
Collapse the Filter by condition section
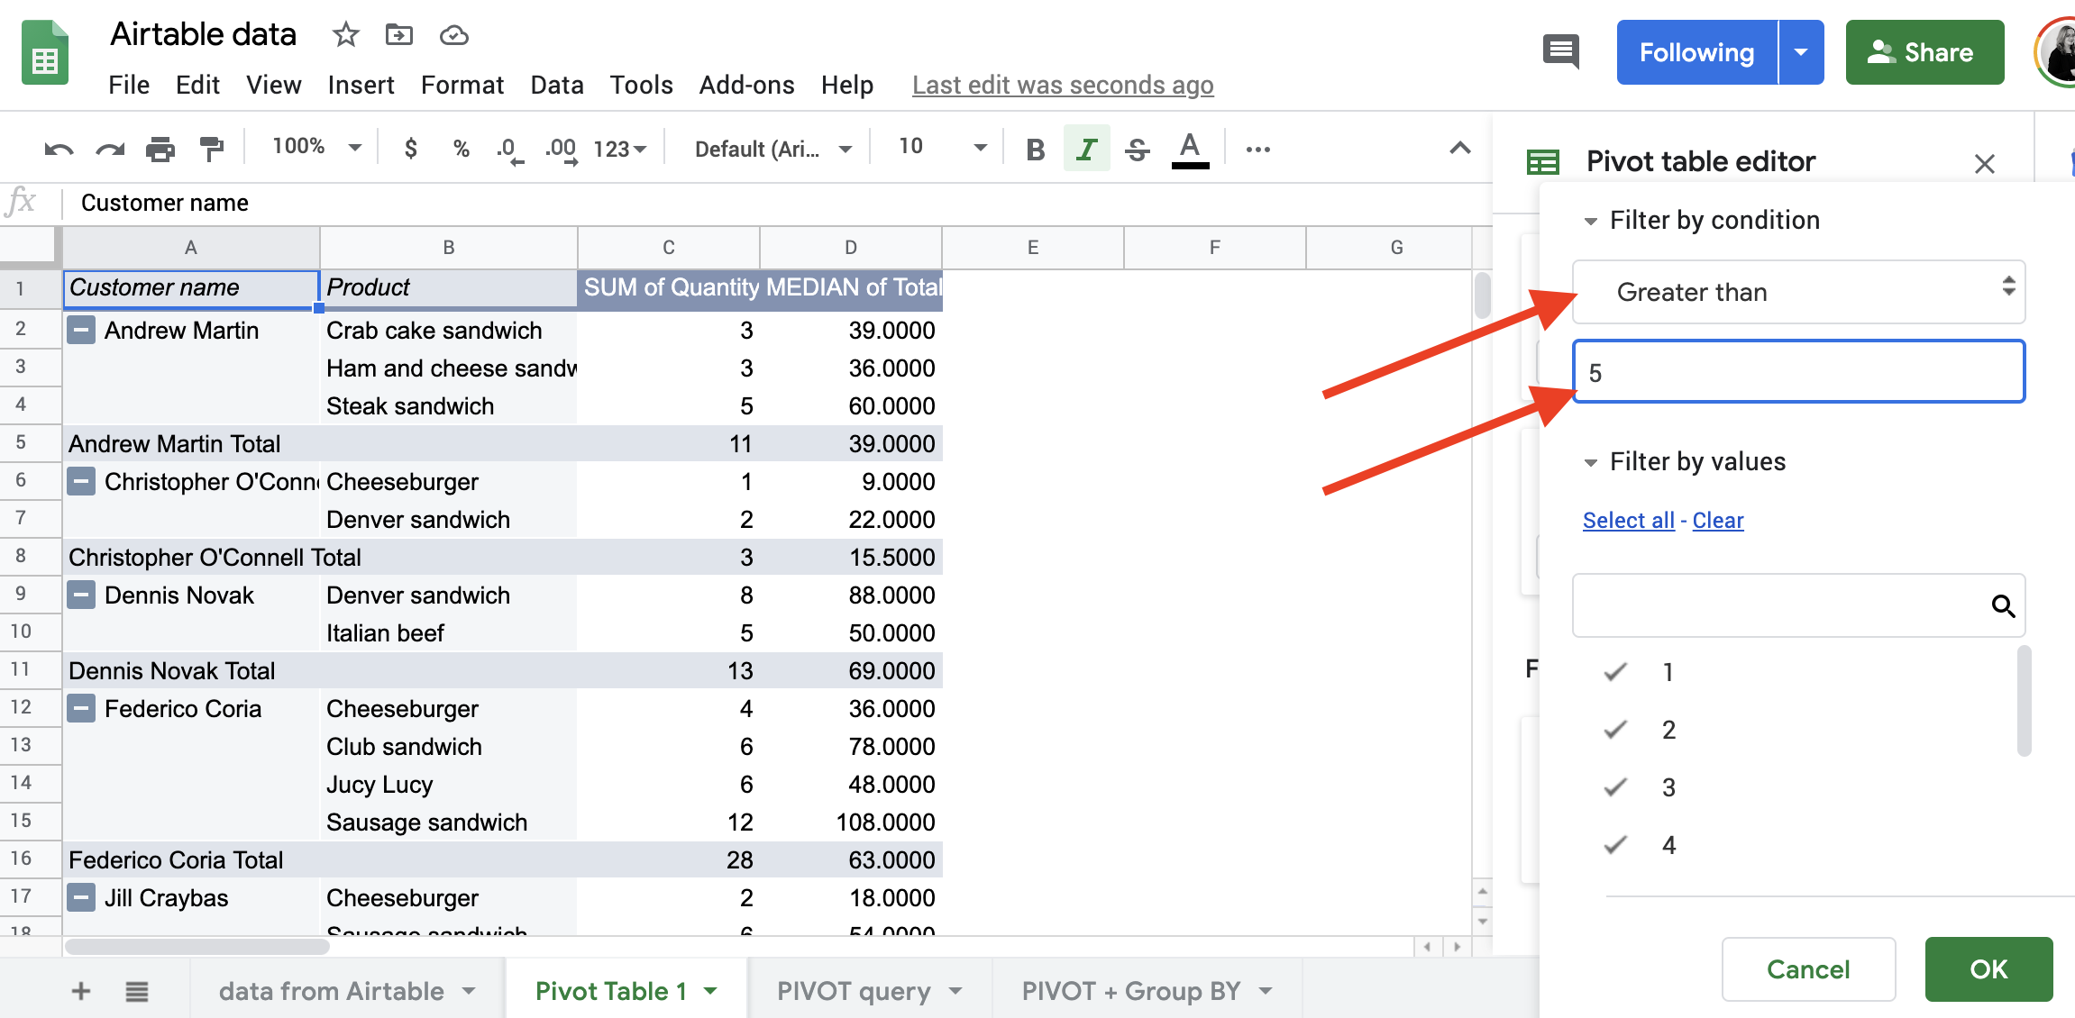pyautogui.click(x=1592, y=220)
